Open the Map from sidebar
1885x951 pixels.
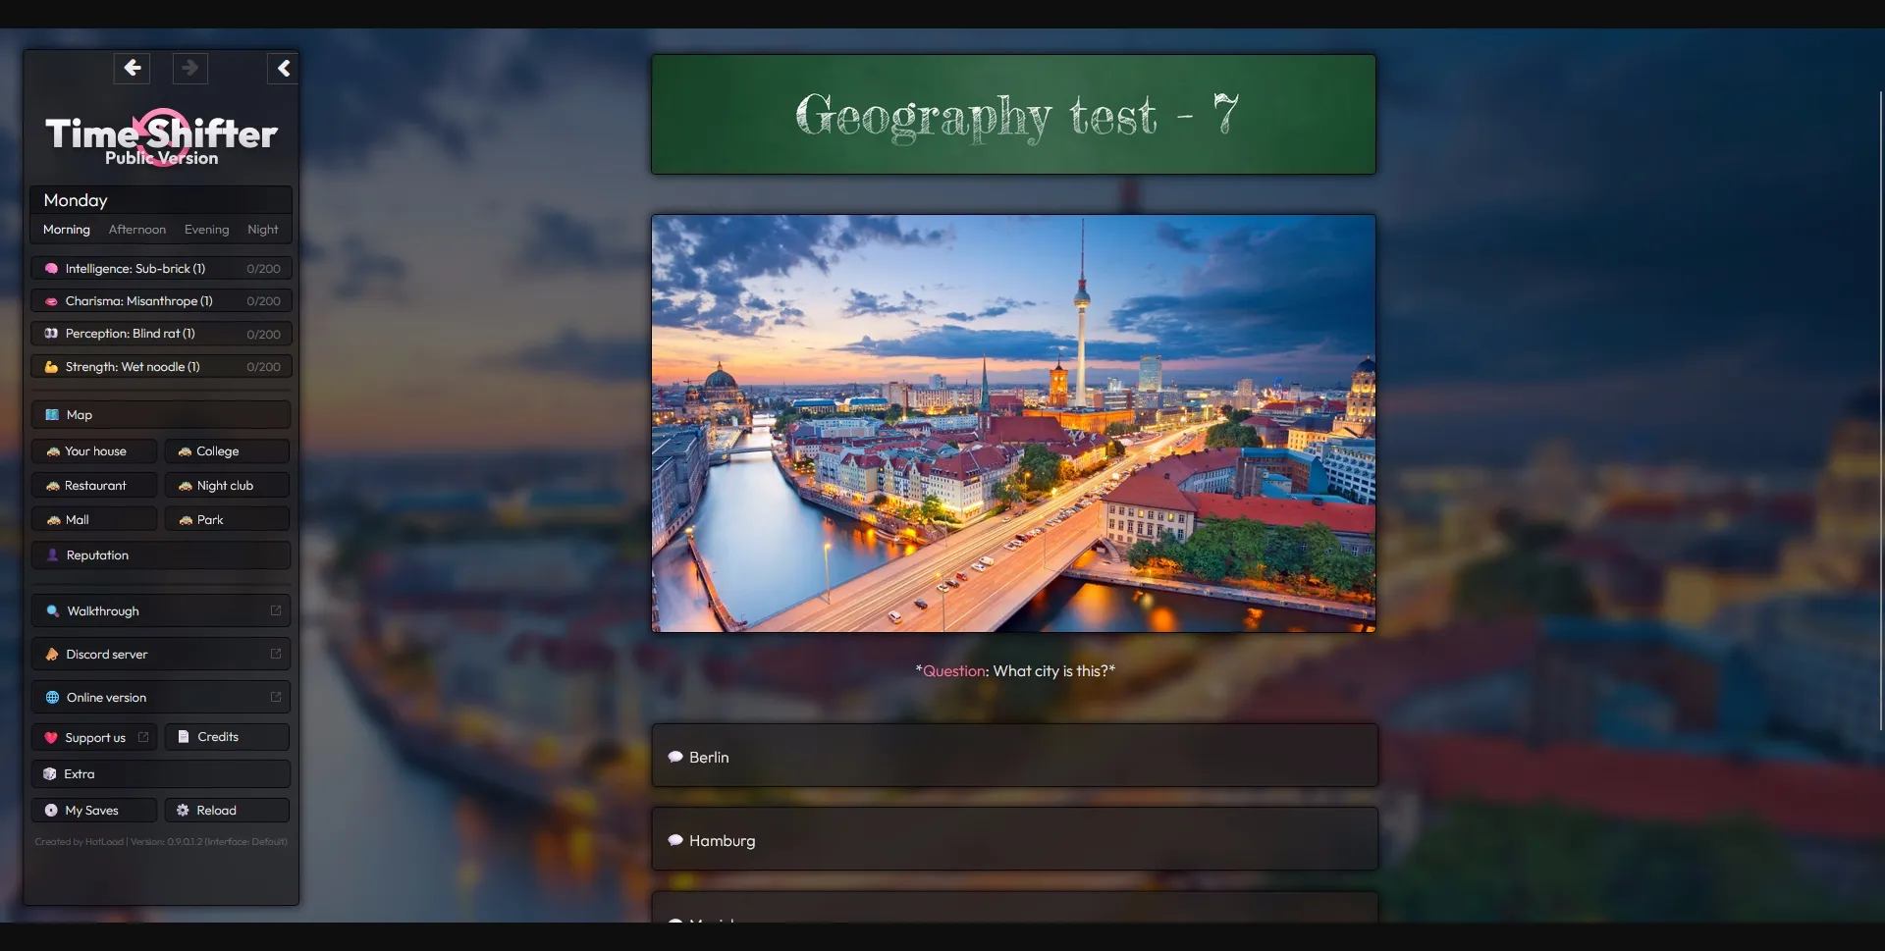coord(160,415)
